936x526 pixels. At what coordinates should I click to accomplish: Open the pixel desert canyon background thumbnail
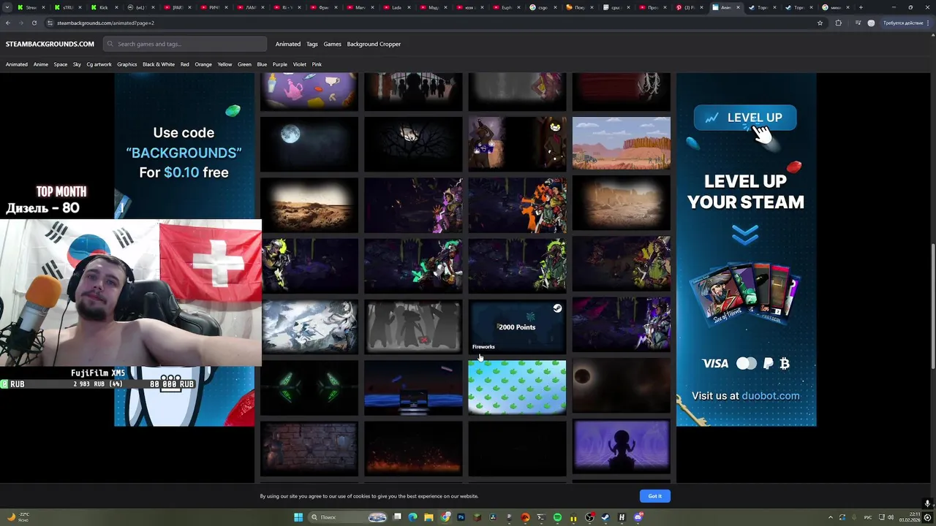(621, 144)
